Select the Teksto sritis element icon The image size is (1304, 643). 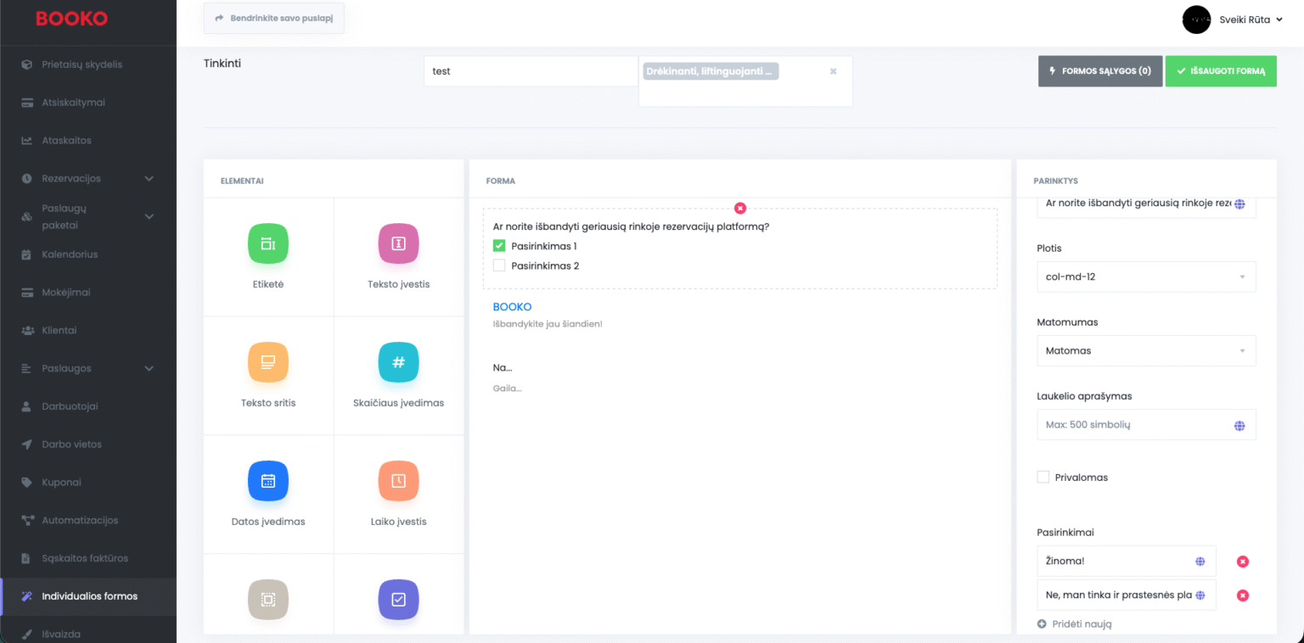click(268, 363)
